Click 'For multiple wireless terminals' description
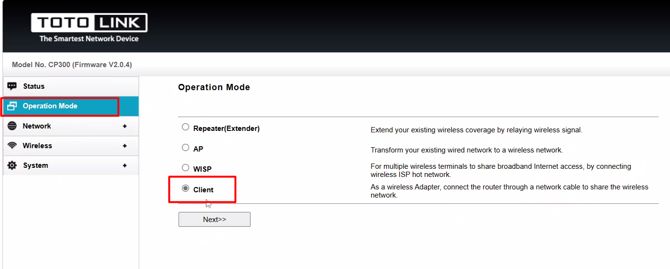The height and width of the screenshot is (269, 670). pos(501,170)
